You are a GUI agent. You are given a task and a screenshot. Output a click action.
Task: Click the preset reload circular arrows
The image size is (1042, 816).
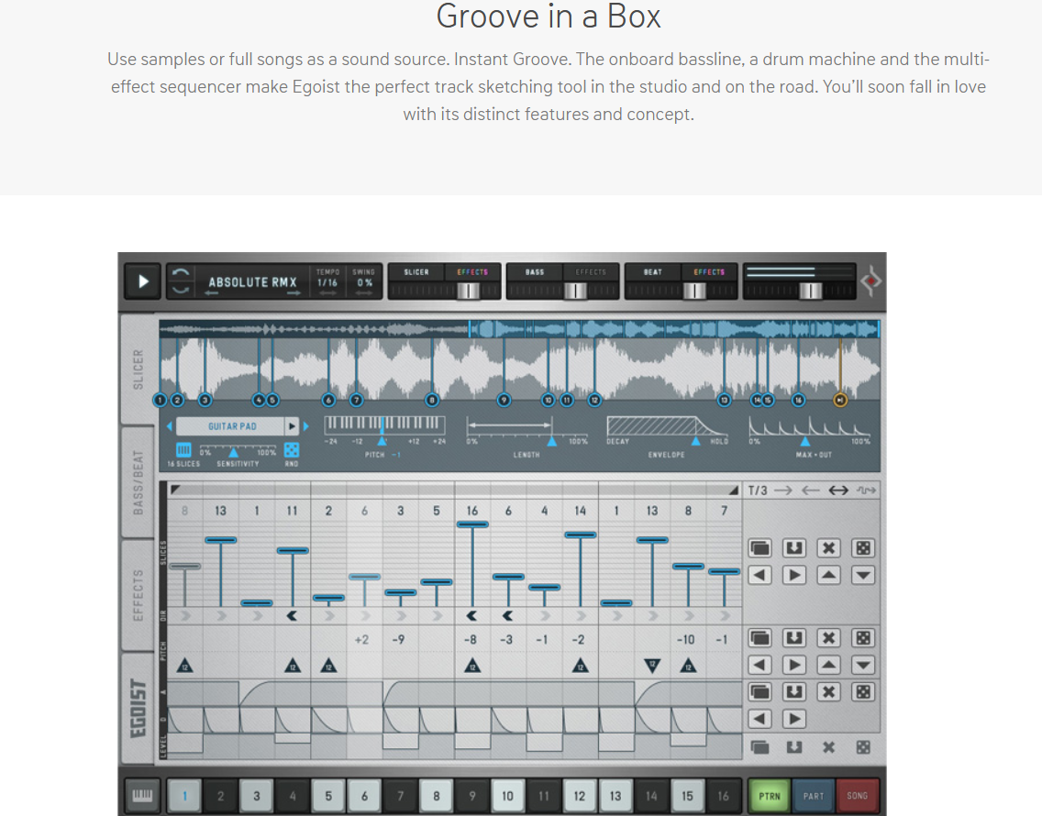181,281
